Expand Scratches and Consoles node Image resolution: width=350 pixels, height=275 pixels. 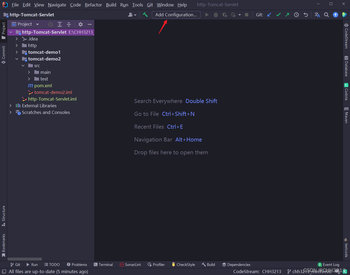coord(11,112)
